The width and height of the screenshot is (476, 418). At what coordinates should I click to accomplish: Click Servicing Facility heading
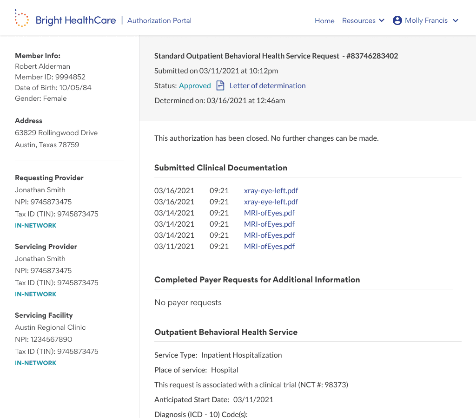coord(44,315)
